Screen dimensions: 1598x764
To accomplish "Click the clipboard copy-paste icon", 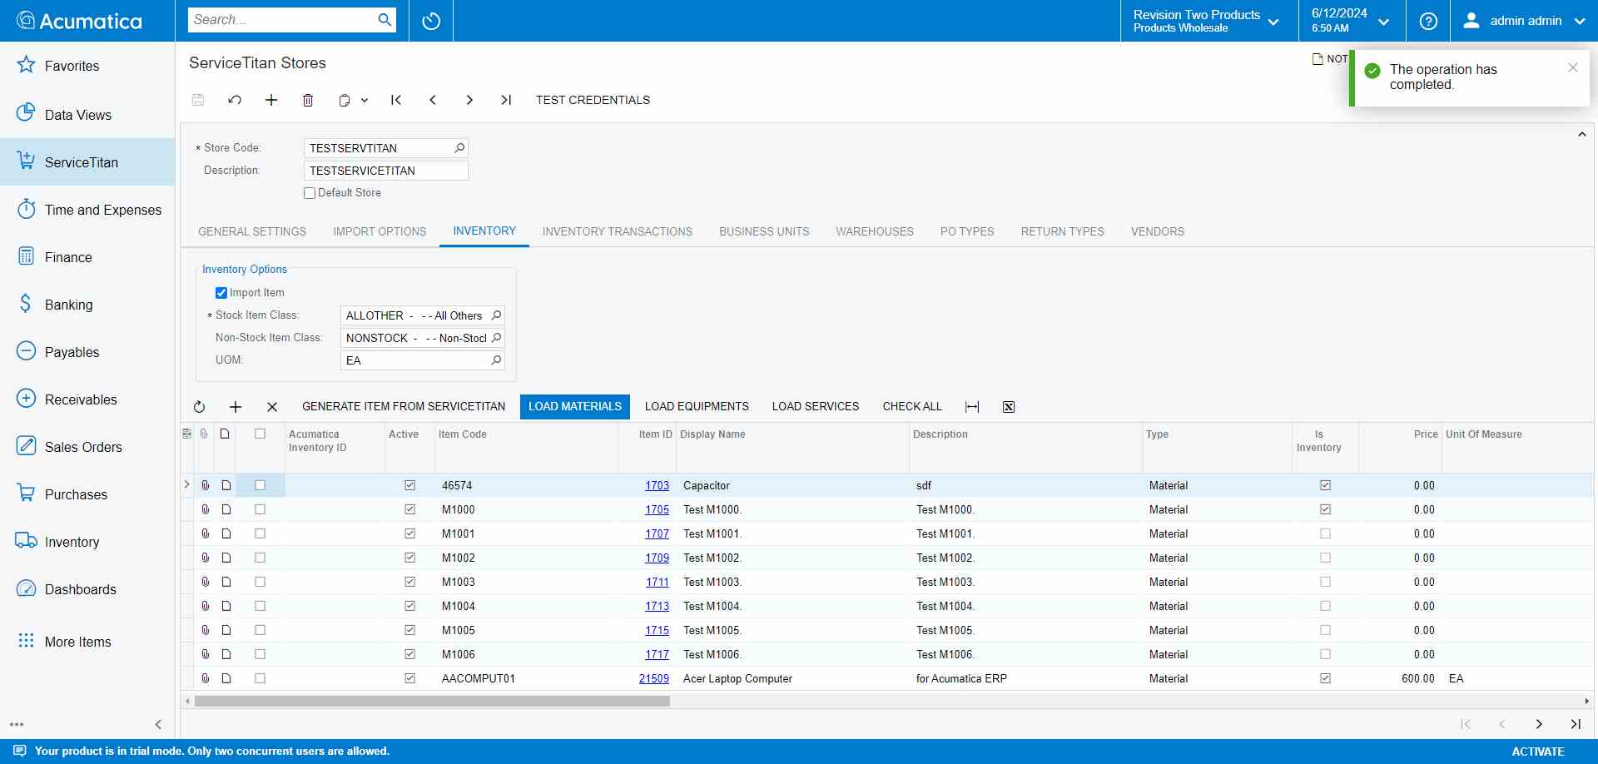I will point(345,100).
